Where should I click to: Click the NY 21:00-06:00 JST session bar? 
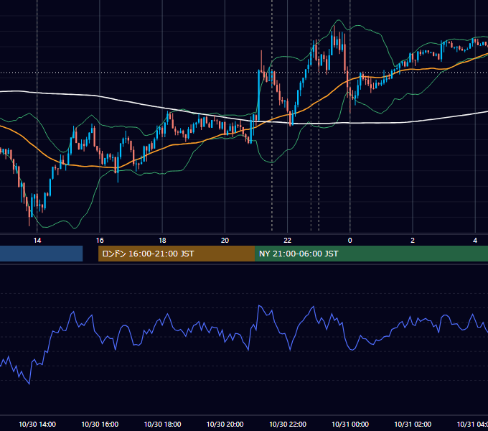[x=371, y=254]
